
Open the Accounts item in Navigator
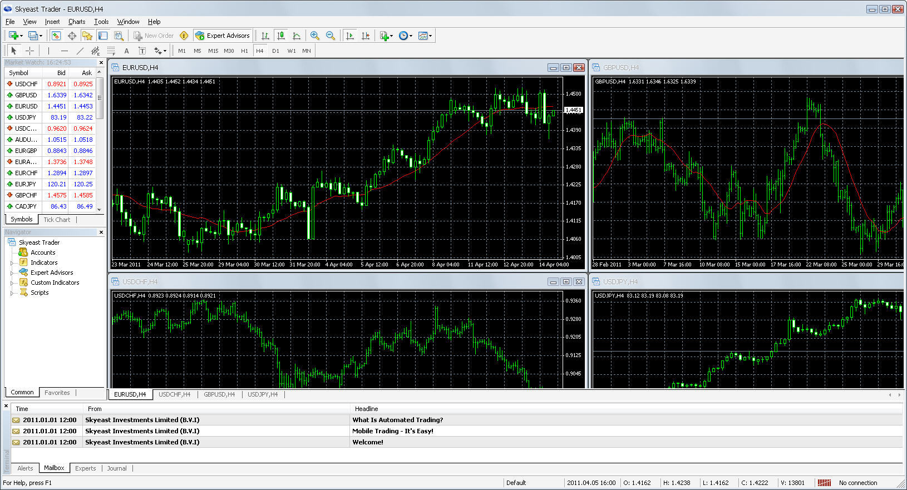42,253
